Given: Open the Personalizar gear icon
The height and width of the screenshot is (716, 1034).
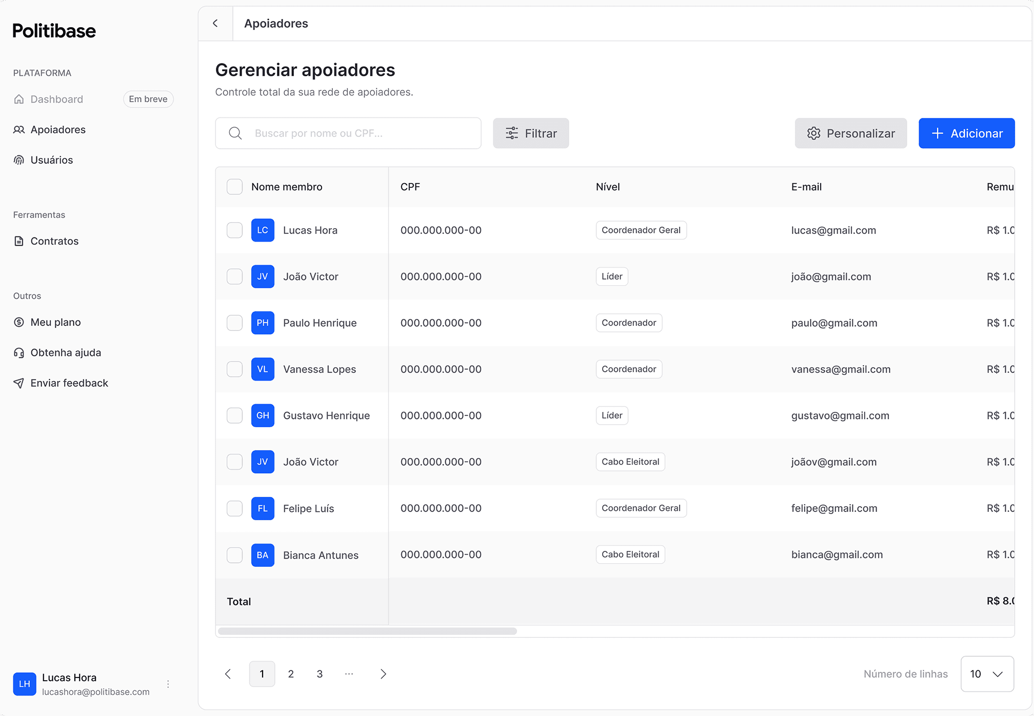Looking at the screenshot, I should point(813,133).
